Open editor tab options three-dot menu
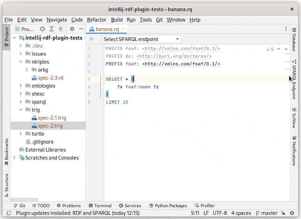301x219 pixels. (286, 29)
